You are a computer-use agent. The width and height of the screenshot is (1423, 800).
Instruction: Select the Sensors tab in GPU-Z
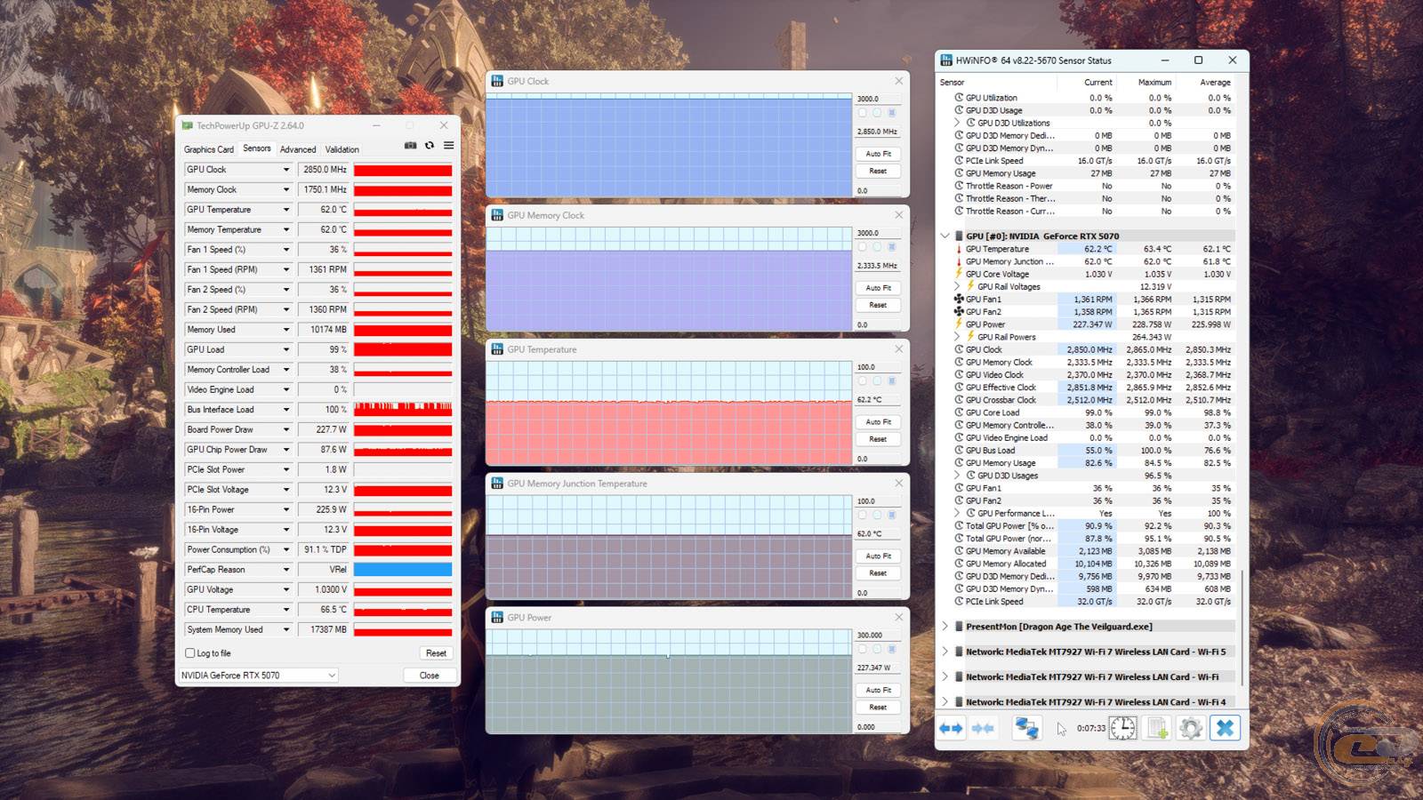pyautogui.click(x=257, y=148)
